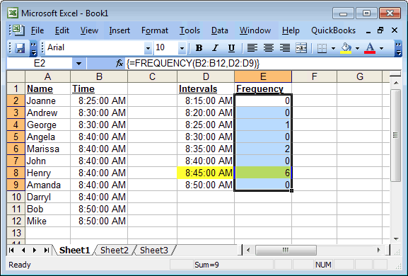Select green frequency cell showing 6

[x=263, y=173]
